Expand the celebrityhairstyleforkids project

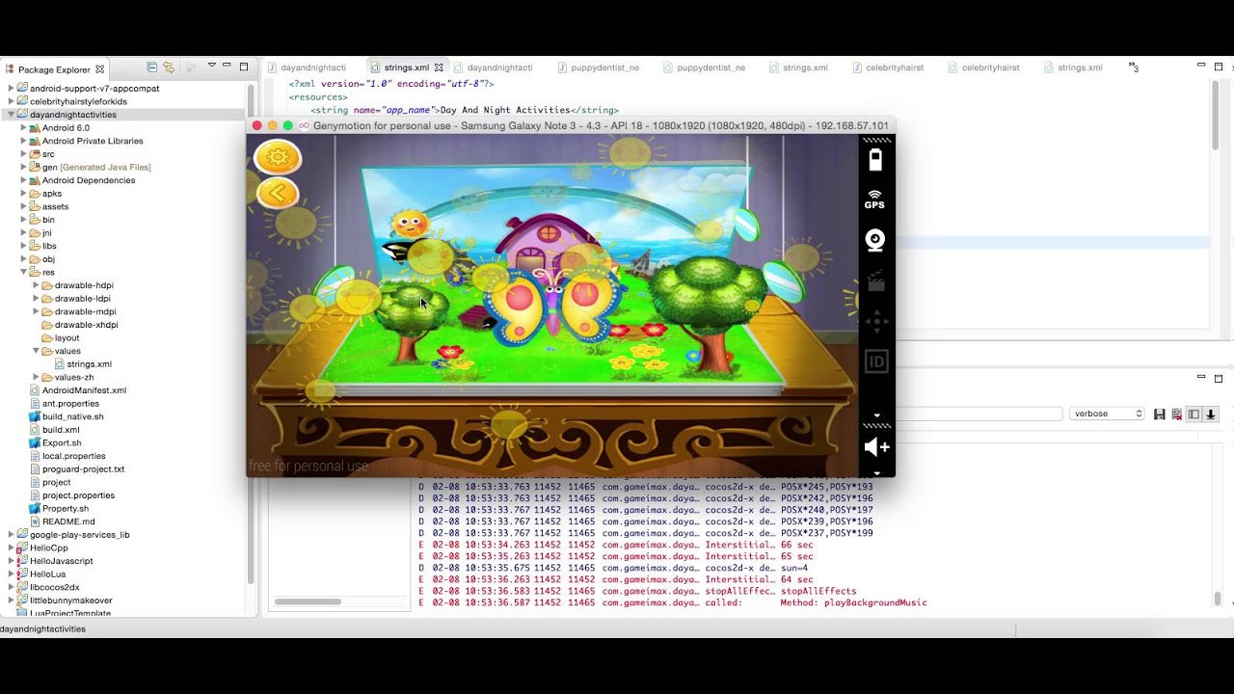coord(12,101)
